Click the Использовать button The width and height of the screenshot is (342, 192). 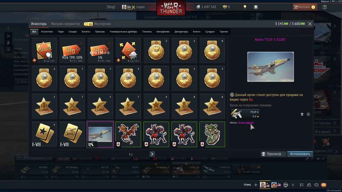coord(300,154)
